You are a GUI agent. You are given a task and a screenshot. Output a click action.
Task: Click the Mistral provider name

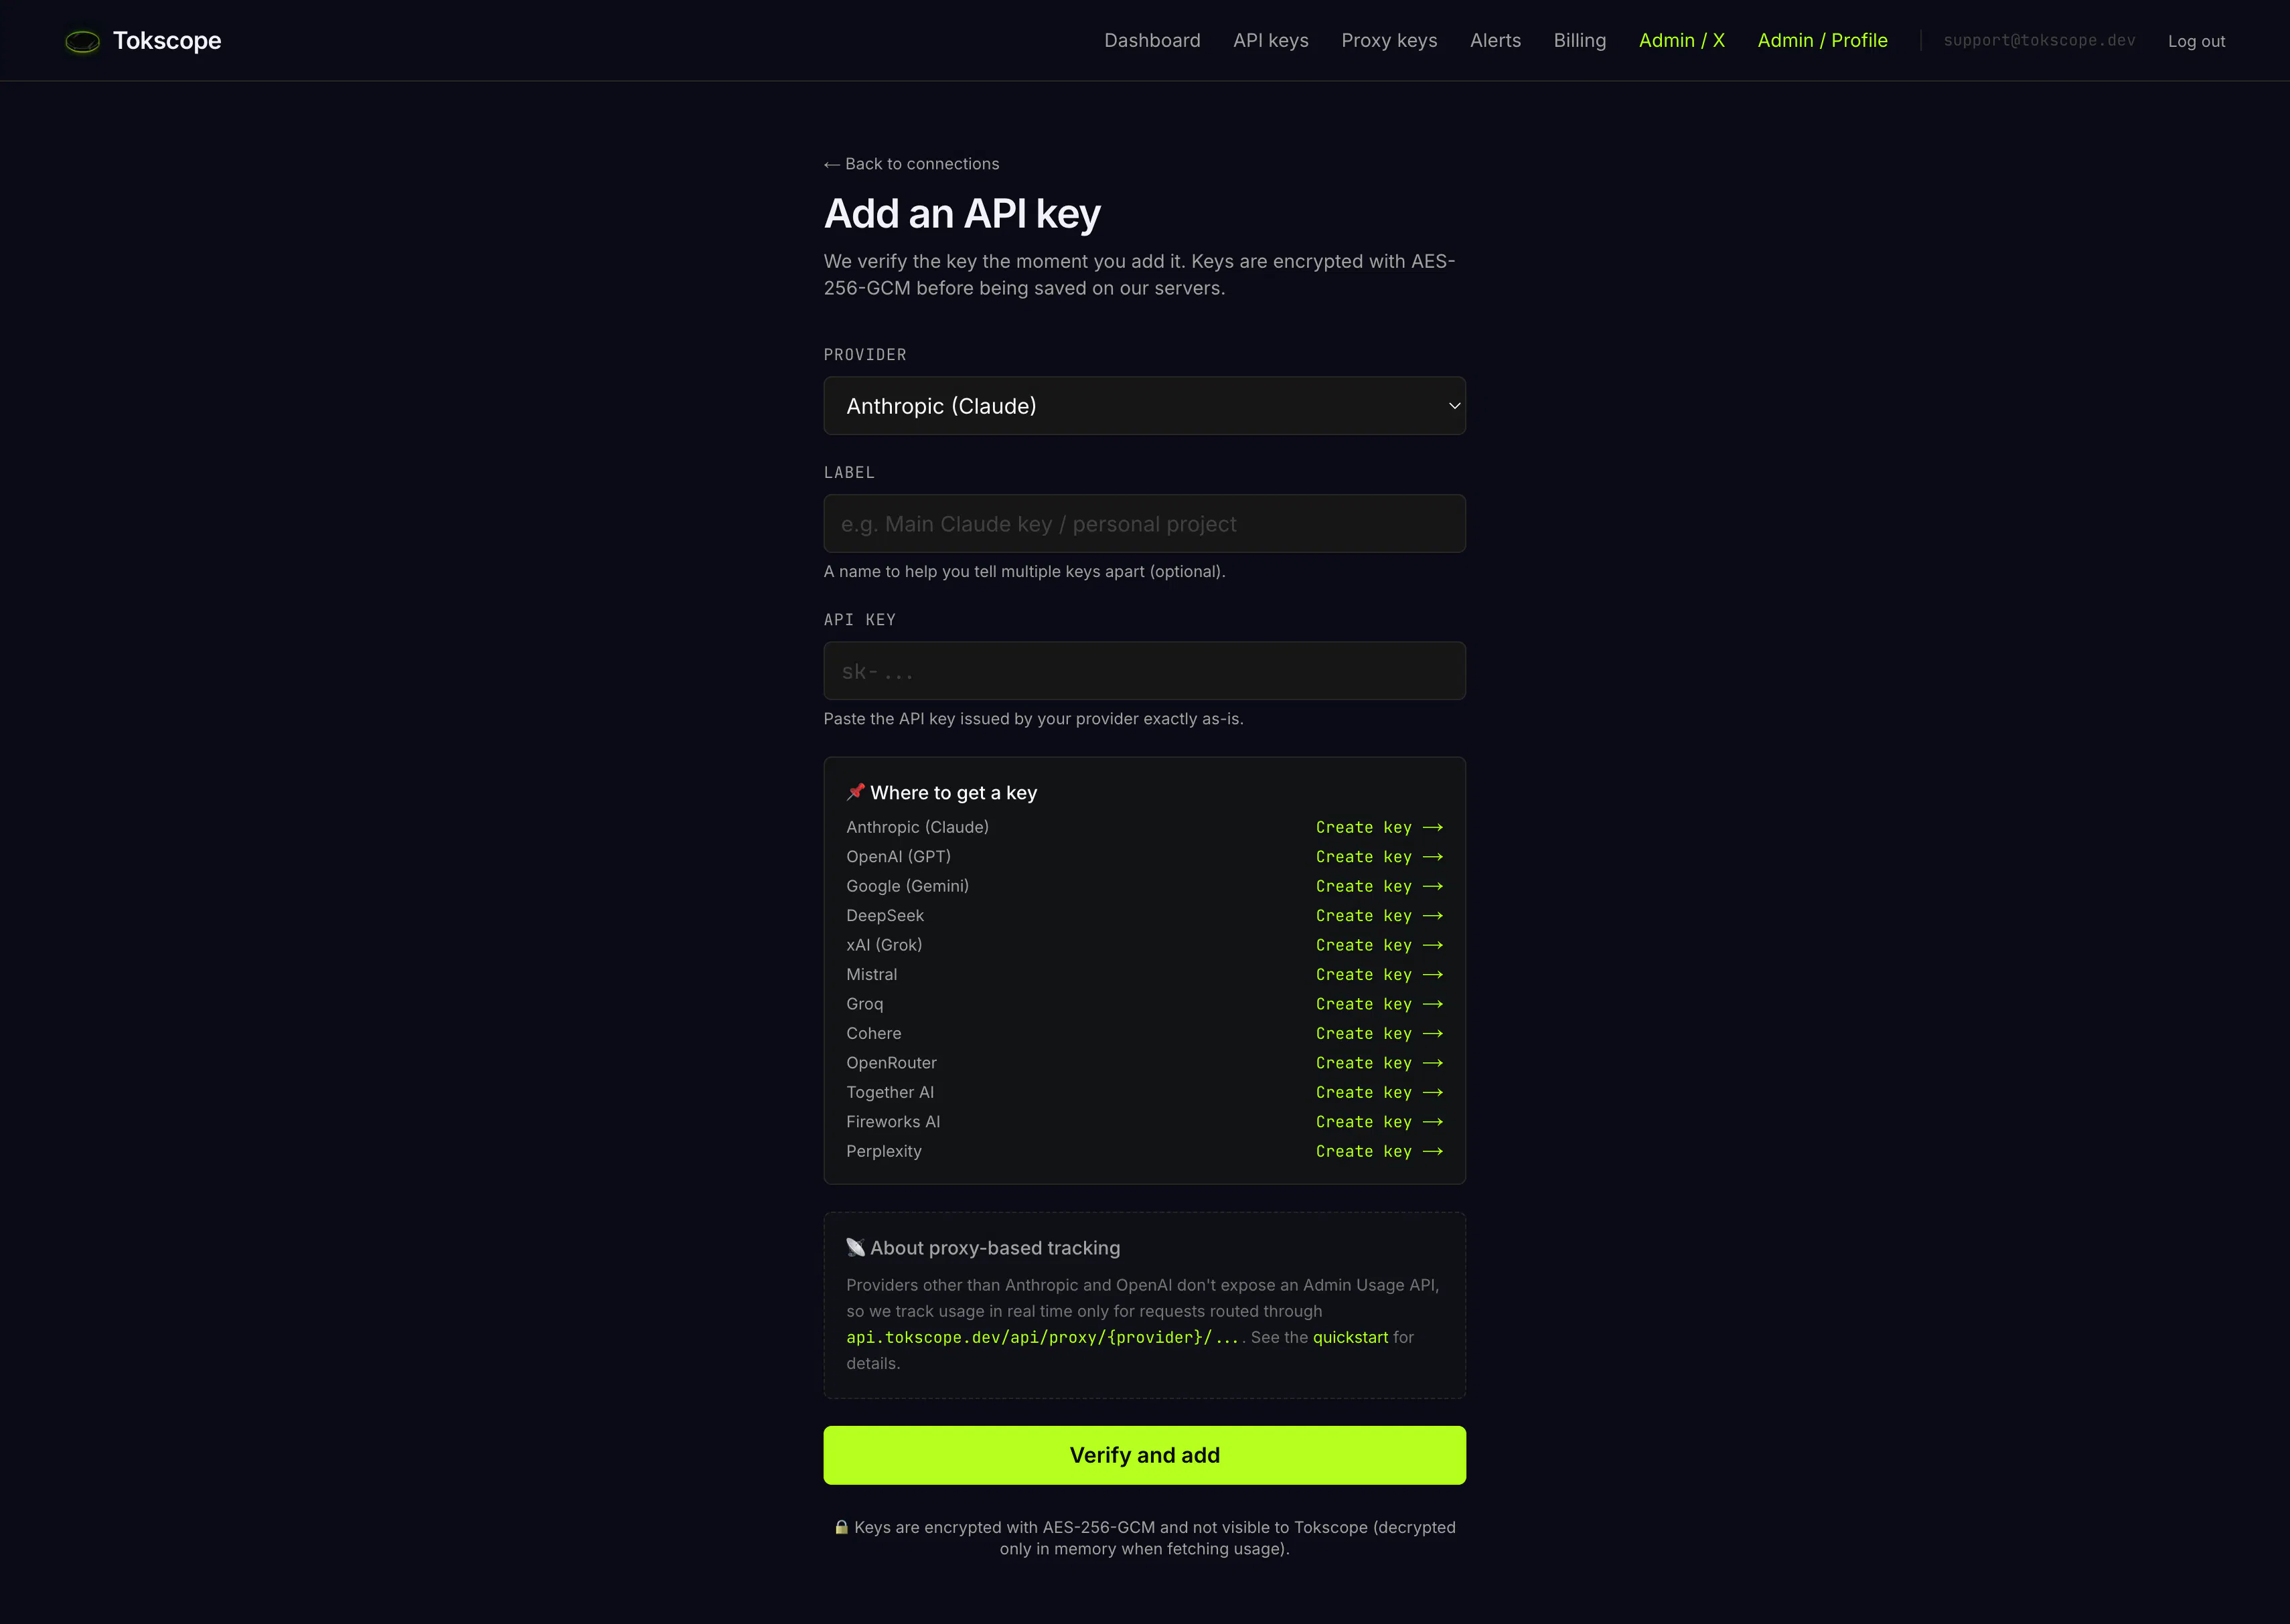pos(871,974)
